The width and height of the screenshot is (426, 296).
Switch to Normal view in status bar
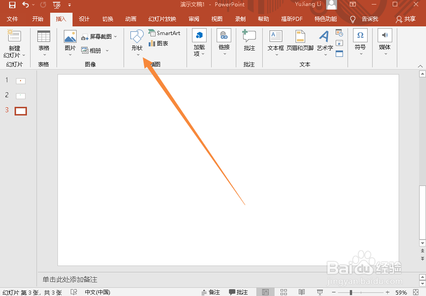pyautogui.click(x=265, y=292)
